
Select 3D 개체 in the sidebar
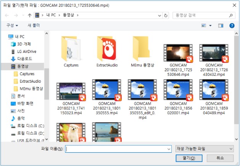tap(24, 44)
